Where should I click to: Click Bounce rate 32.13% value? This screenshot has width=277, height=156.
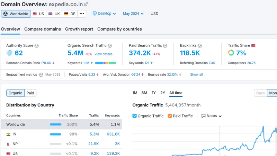point(172,75)
